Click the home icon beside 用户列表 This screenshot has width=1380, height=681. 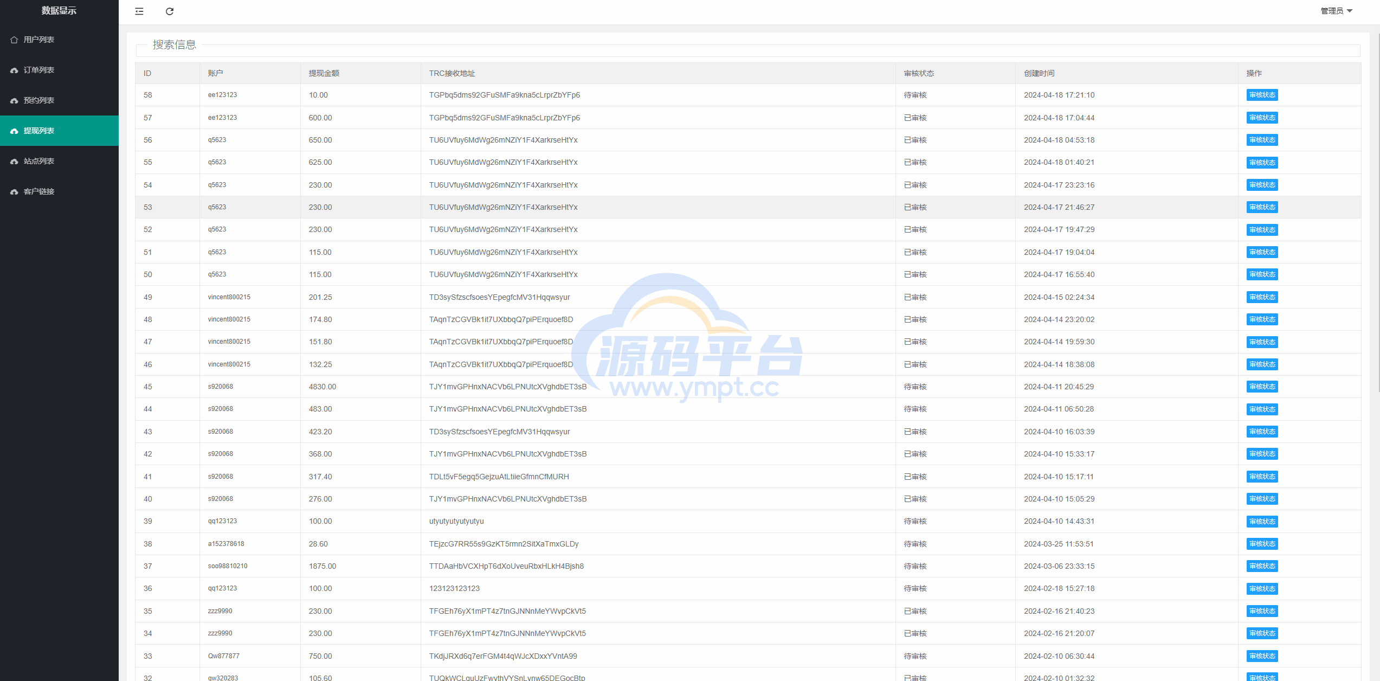click(x=14, y=40)
